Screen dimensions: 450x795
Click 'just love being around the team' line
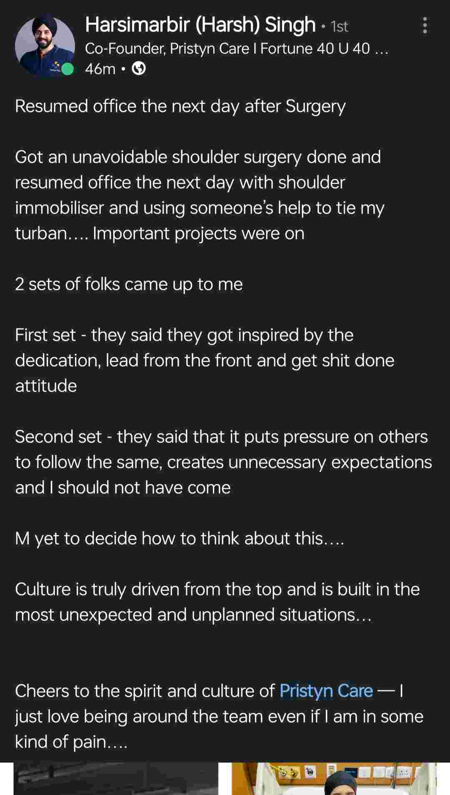[219, 717]
